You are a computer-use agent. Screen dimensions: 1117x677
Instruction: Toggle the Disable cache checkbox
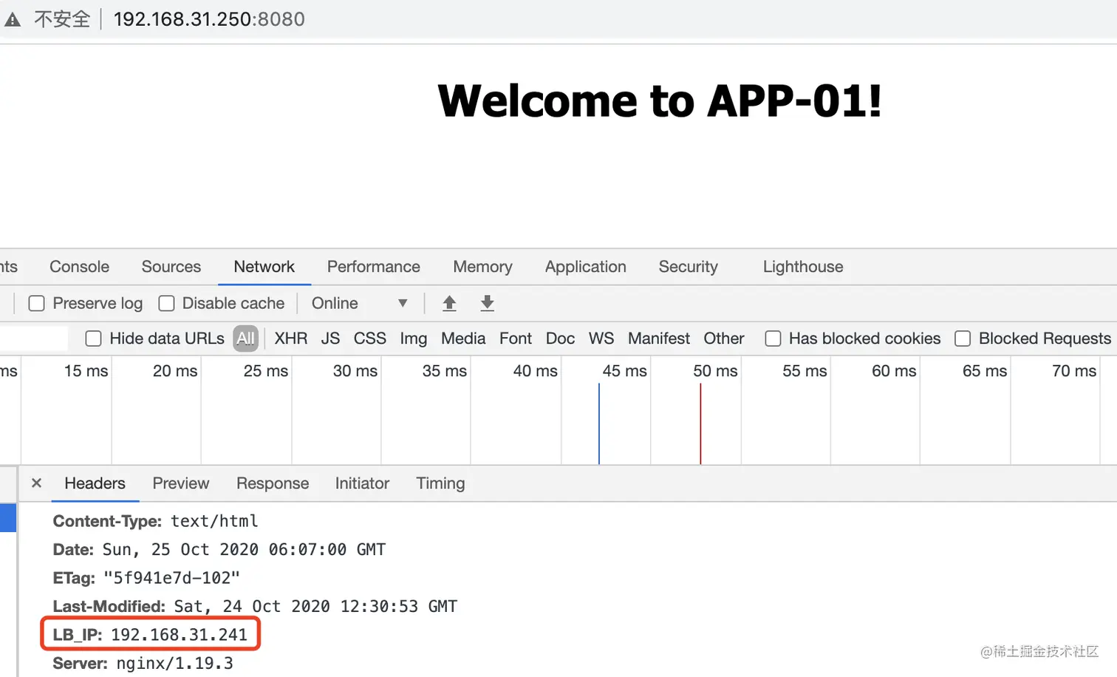click(167, 304)
